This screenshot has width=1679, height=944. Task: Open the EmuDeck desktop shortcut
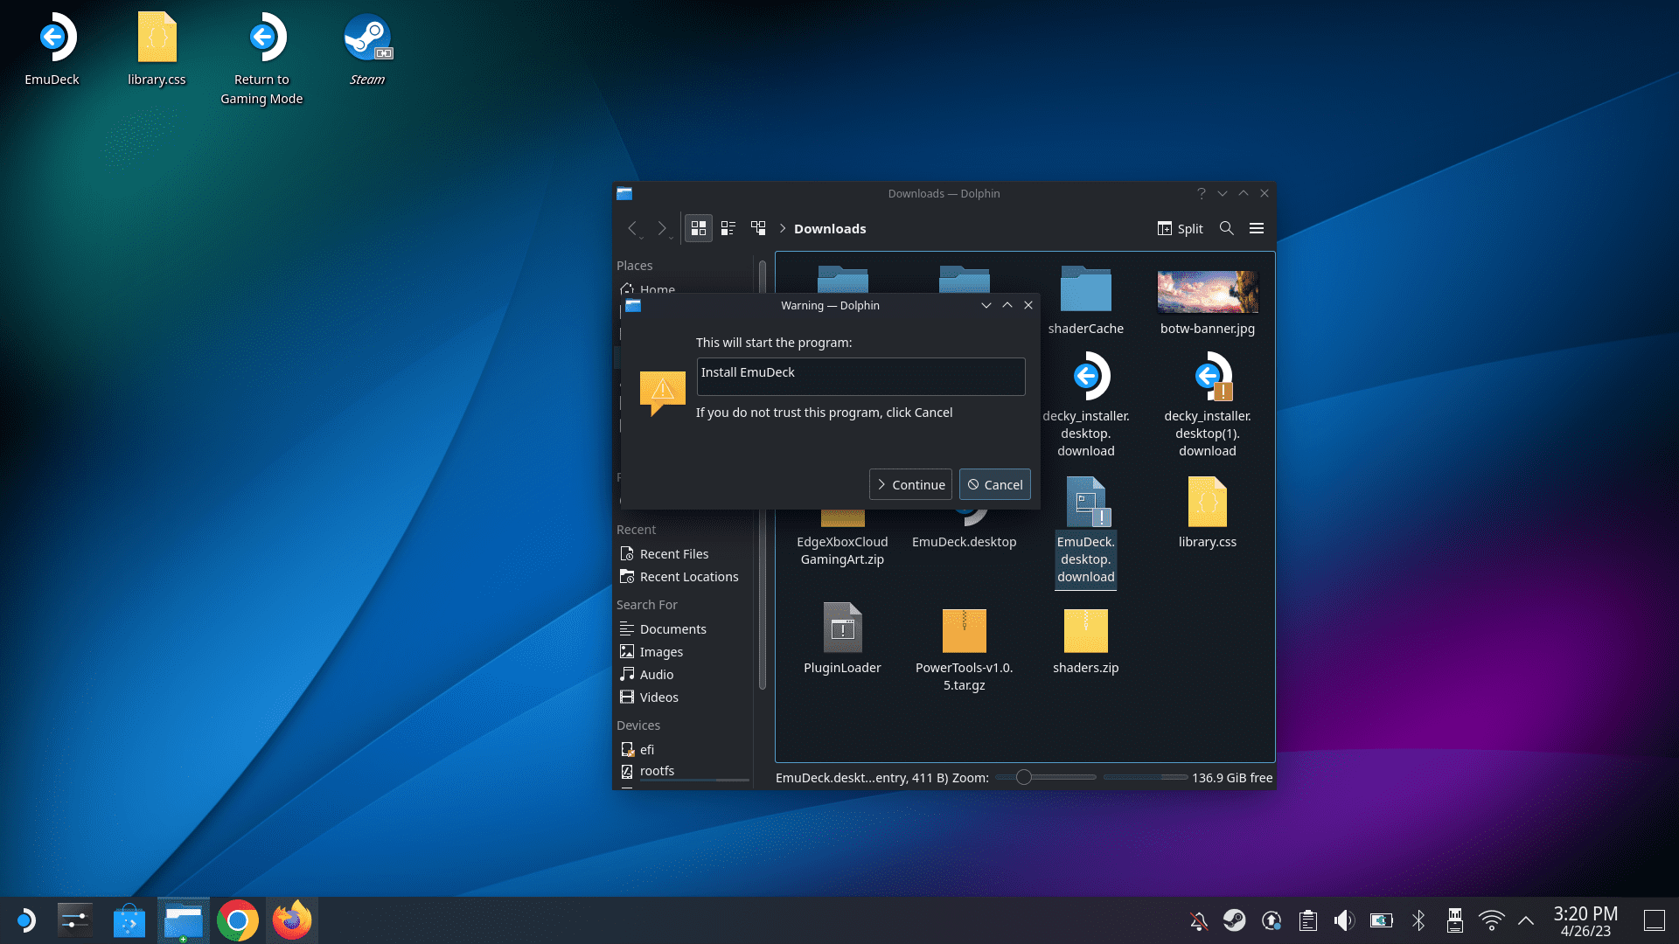click(x=52, y=50)
